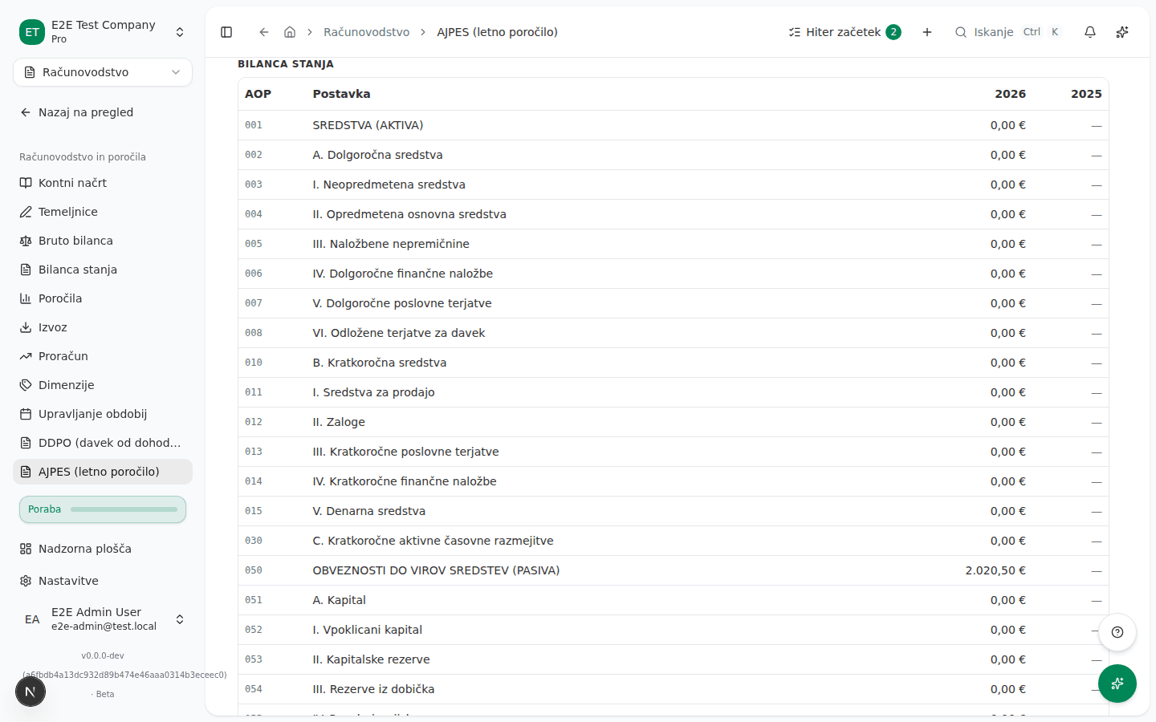Screen dimensions: 1156x722
Task: Open Temeljnice in the sidebar
Action: [x=103, y=212]
